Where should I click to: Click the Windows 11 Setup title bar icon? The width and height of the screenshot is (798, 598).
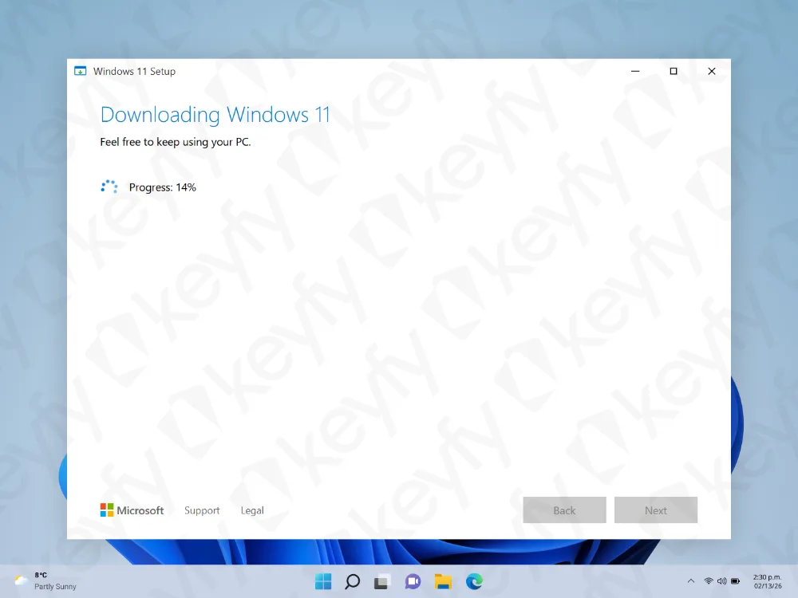[x=81, y=71]
